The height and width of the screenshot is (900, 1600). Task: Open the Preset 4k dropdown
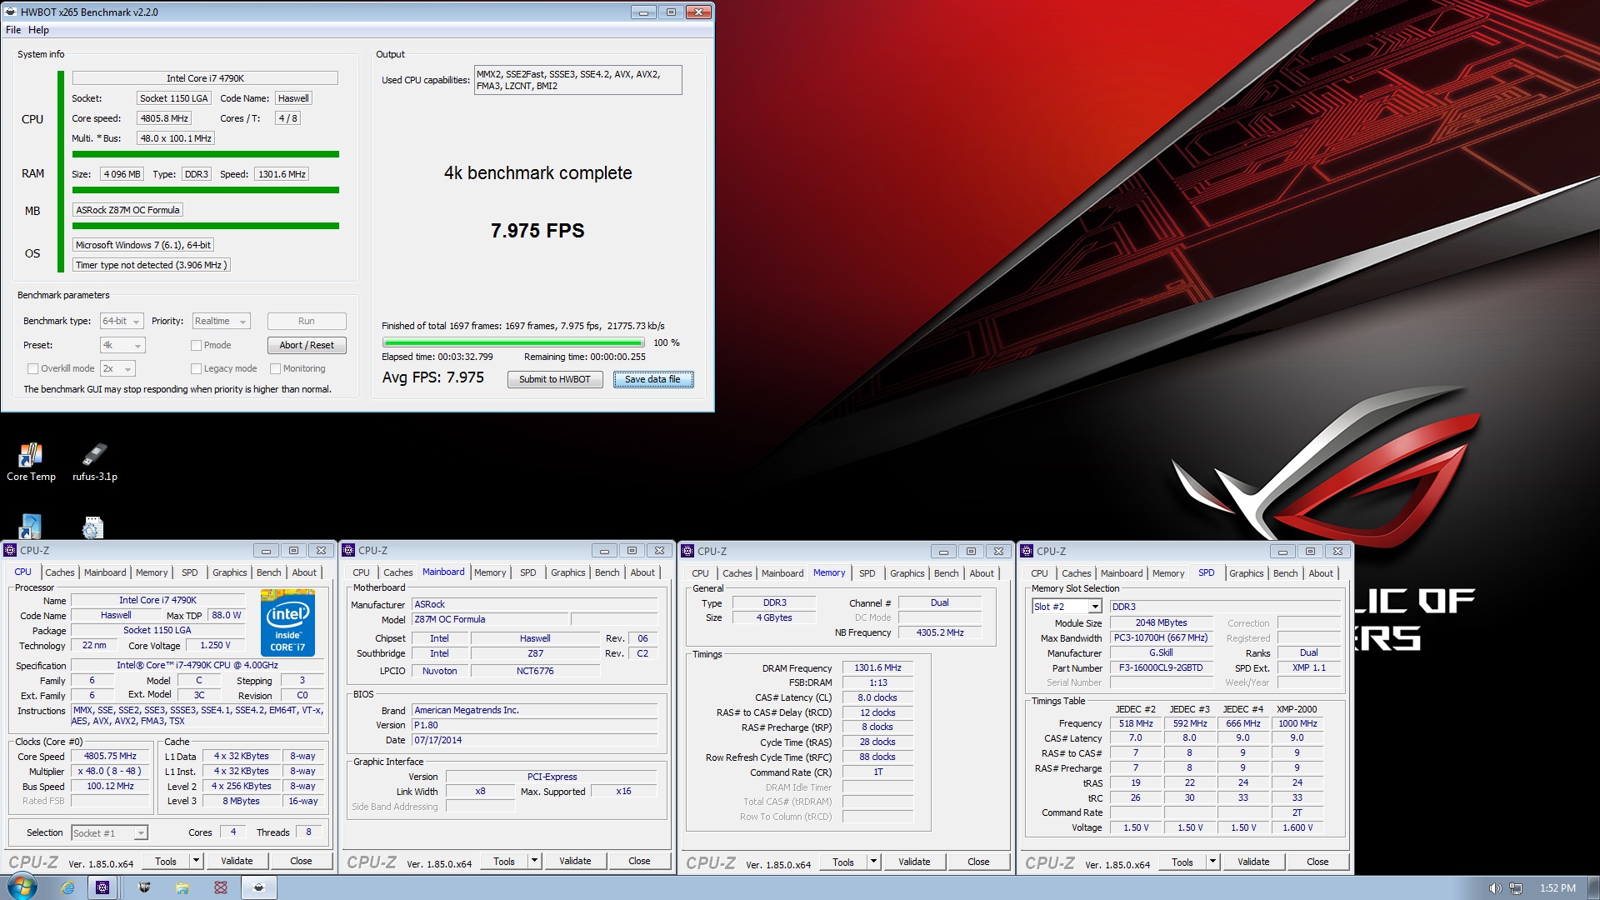click(122, 345)
